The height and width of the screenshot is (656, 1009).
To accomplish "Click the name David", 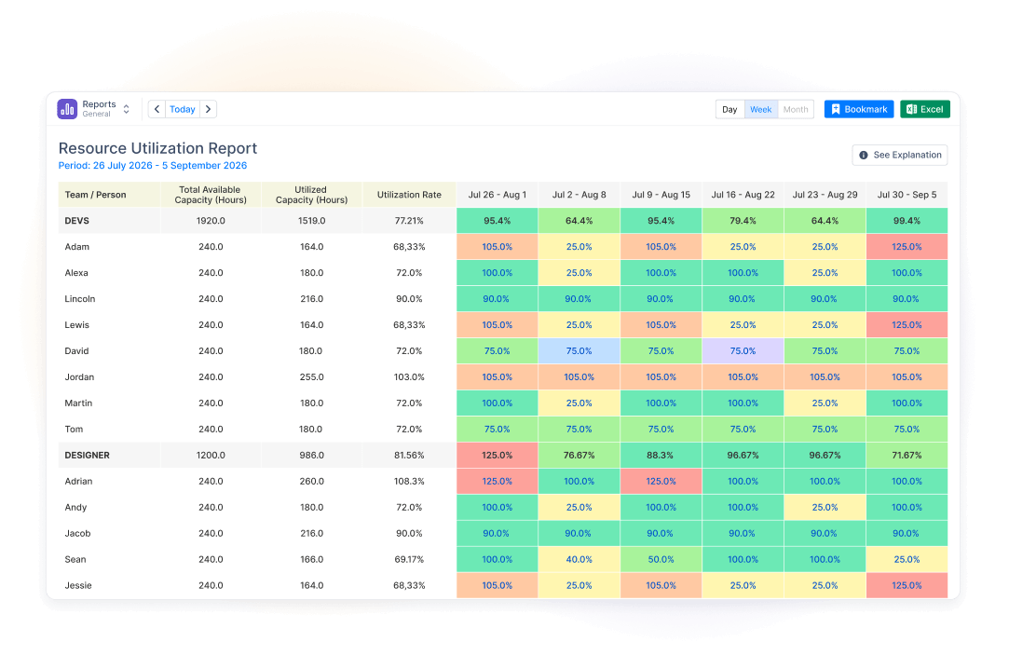I will (x=76, y=351).
